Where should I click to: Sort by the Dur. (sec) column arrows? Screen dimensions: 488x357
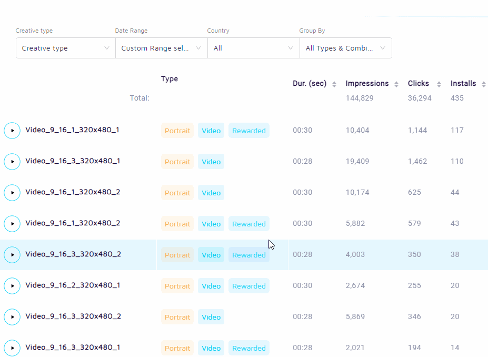(x=334, y=84)
